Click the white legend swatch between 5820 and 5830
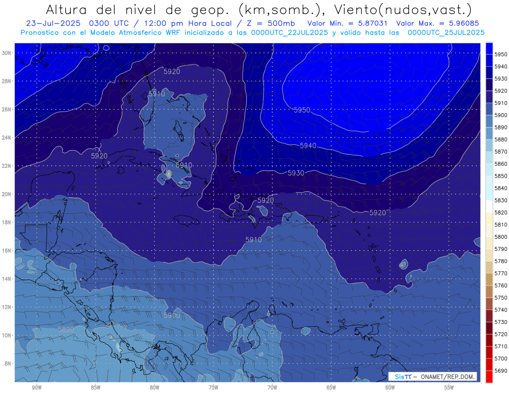 point(489,206)
